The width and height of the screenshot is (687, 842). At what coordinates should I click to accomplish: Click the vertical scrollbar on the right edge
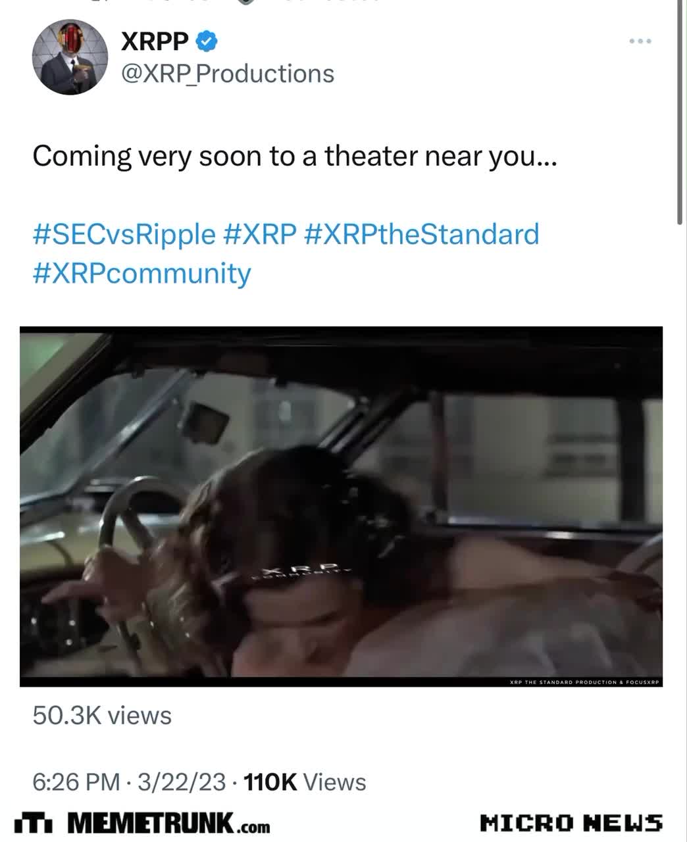[680, 112]
